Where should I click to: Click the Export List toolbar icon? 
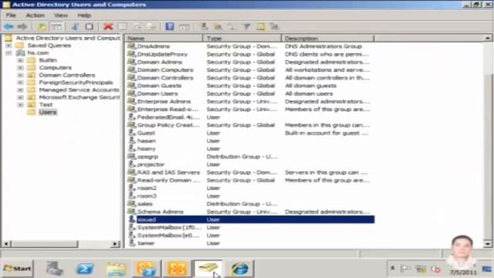(151, 27)
